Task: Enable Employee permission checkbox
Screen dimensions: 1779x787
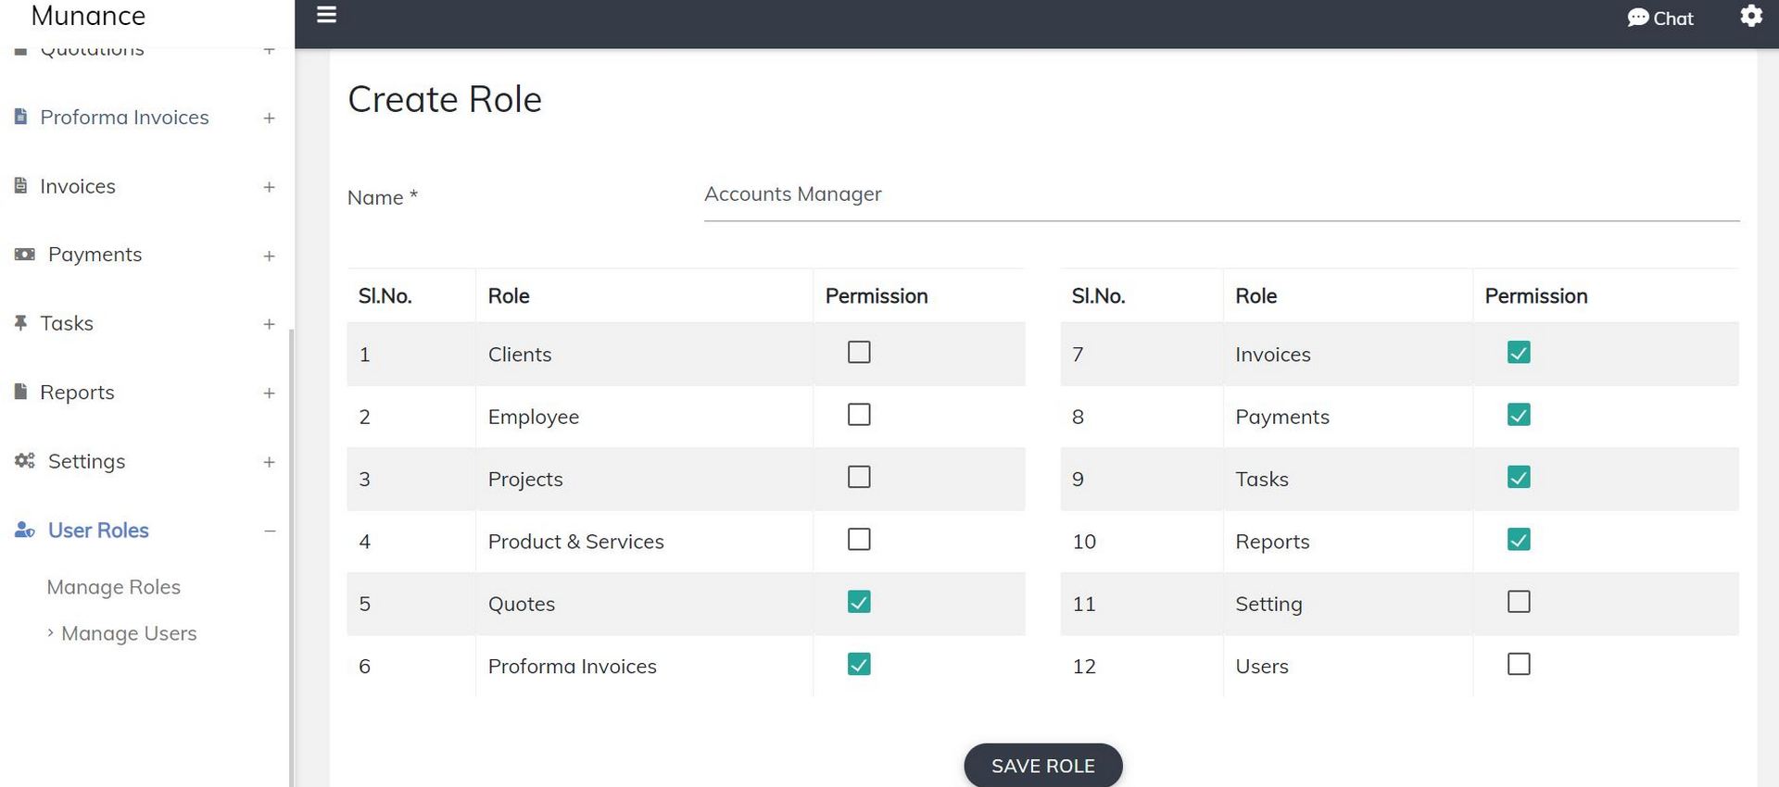Action: [859, 415]
